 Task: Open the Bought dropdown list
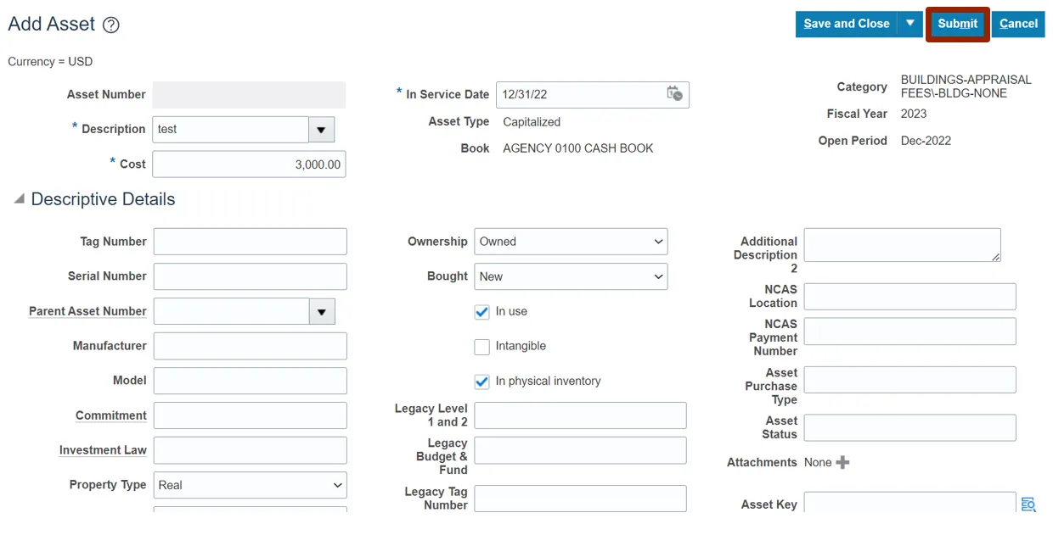pyautogui.click(x=571, y=276)
